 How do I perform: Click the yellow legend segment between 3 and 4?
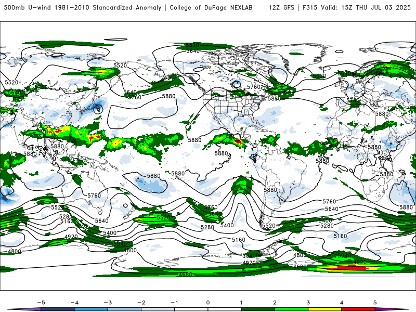pos(325,309)
